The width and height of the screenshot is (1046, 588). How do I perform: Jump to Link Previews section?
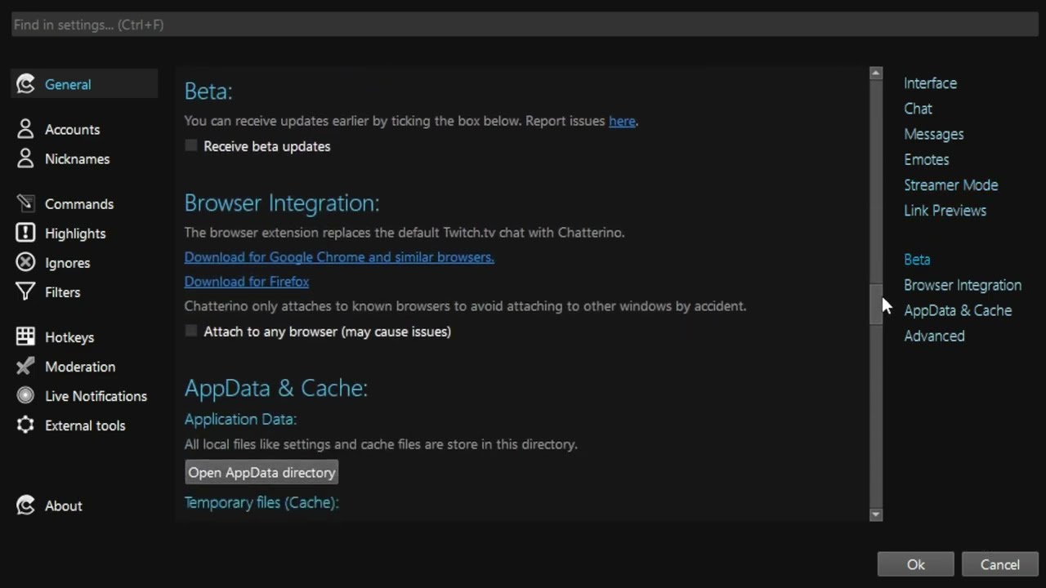(945, 210)
